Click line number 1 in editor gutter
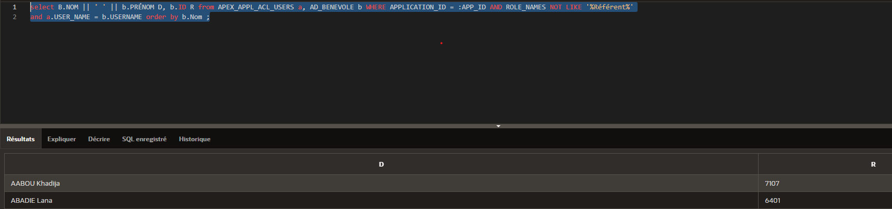The width and height of the screenshot is (892, 209). 15,7
